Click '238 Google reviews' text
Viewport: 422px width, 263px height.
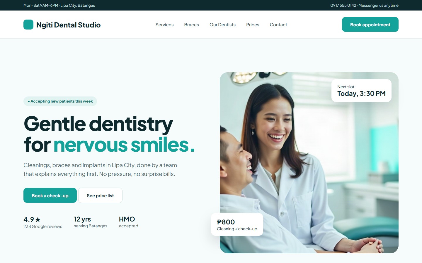(x=43, y=226)
